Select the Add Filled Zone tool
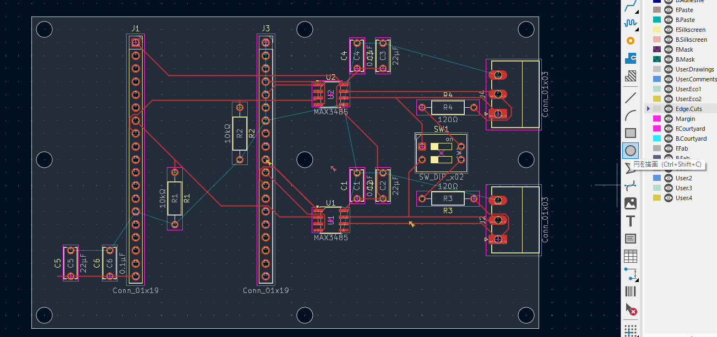 tap(631, 58)
